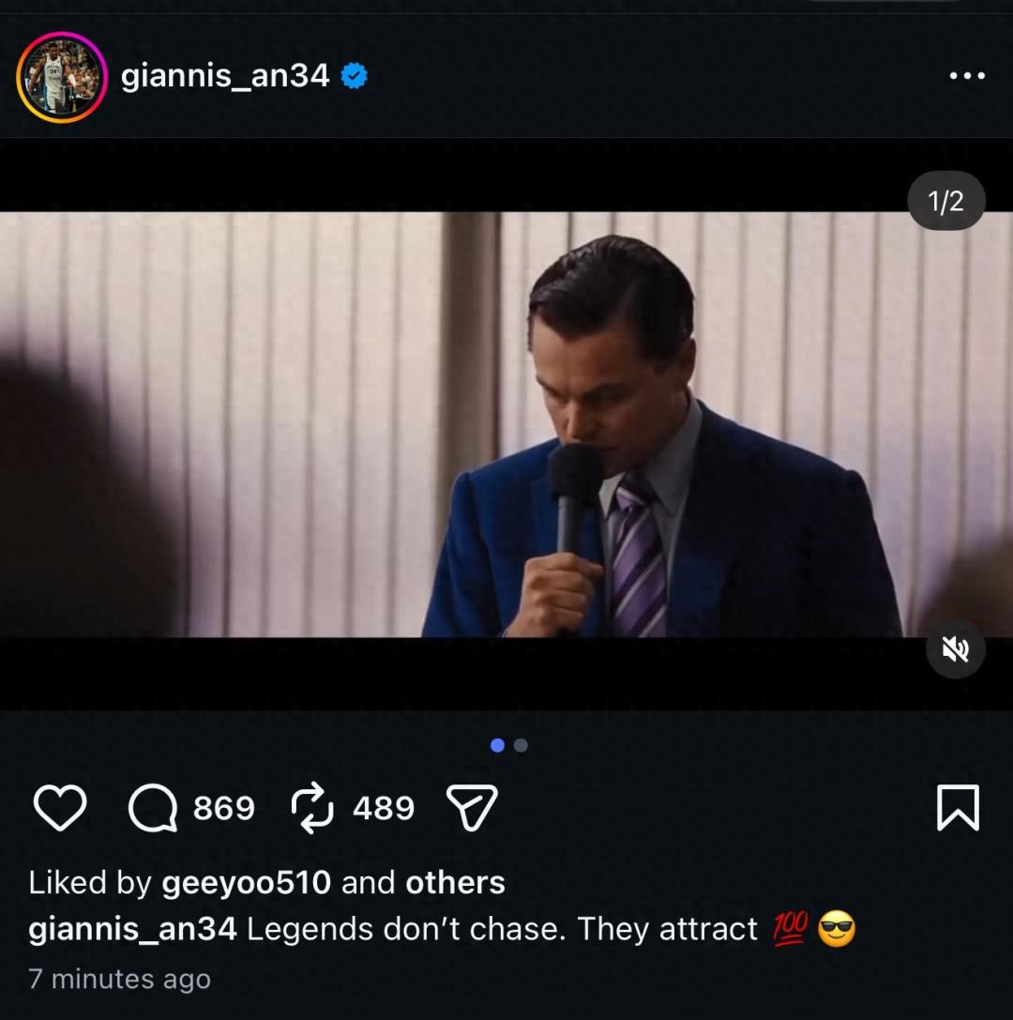
Task: View others who liked the post
Action: pyautogui.click(x=455, y=882)
